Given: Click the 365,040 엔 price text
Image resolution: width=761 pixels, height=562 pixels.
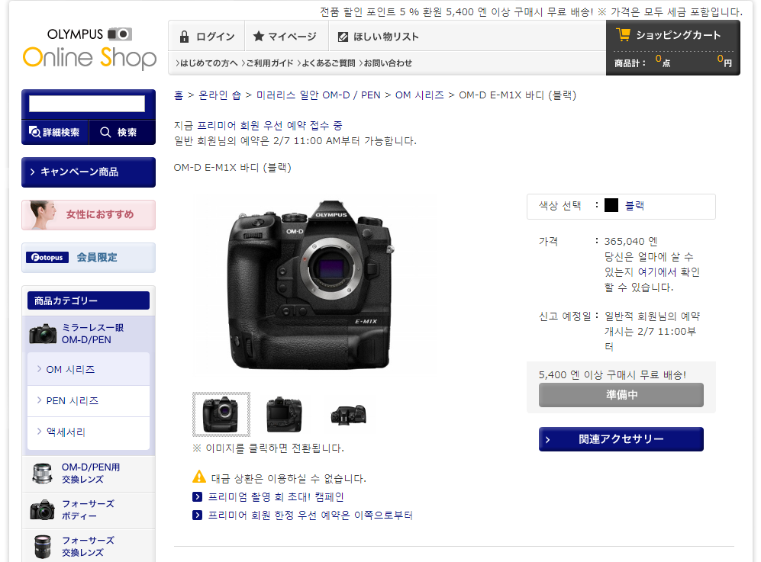Looking at the screenshot, I should tap(631, 242).
